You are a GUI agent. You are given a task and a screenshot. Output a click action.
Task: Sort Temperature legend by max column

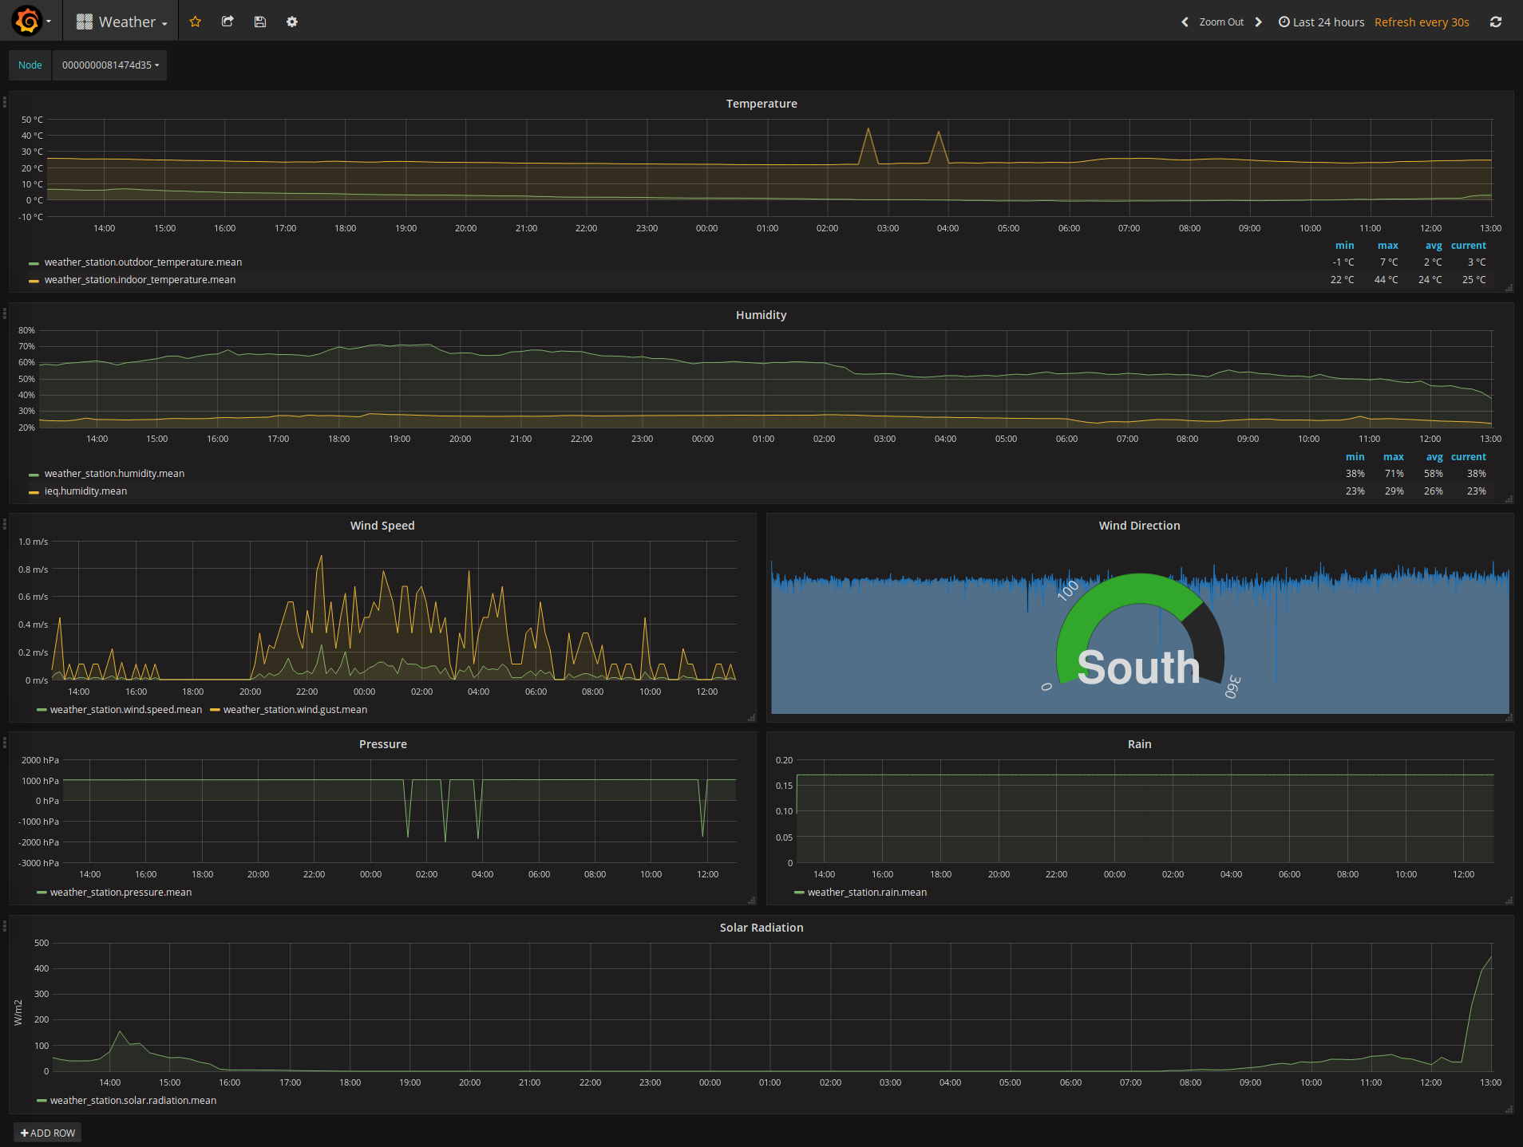pyautogui.click(x=1387, y=246)
